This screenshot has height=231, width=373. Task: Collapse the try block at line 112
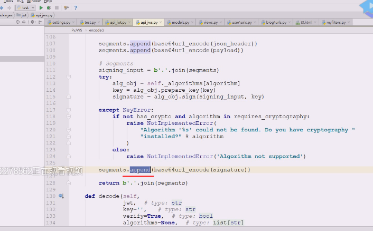point(69,77)
